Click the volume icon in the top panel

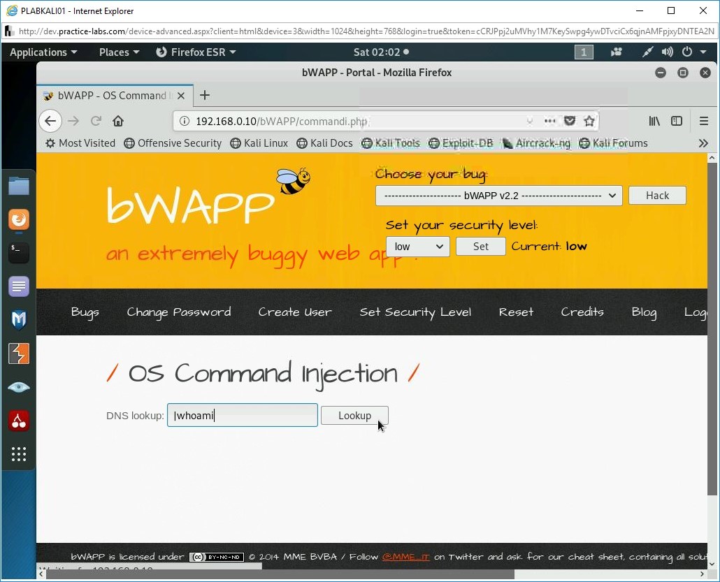point(667,52)
